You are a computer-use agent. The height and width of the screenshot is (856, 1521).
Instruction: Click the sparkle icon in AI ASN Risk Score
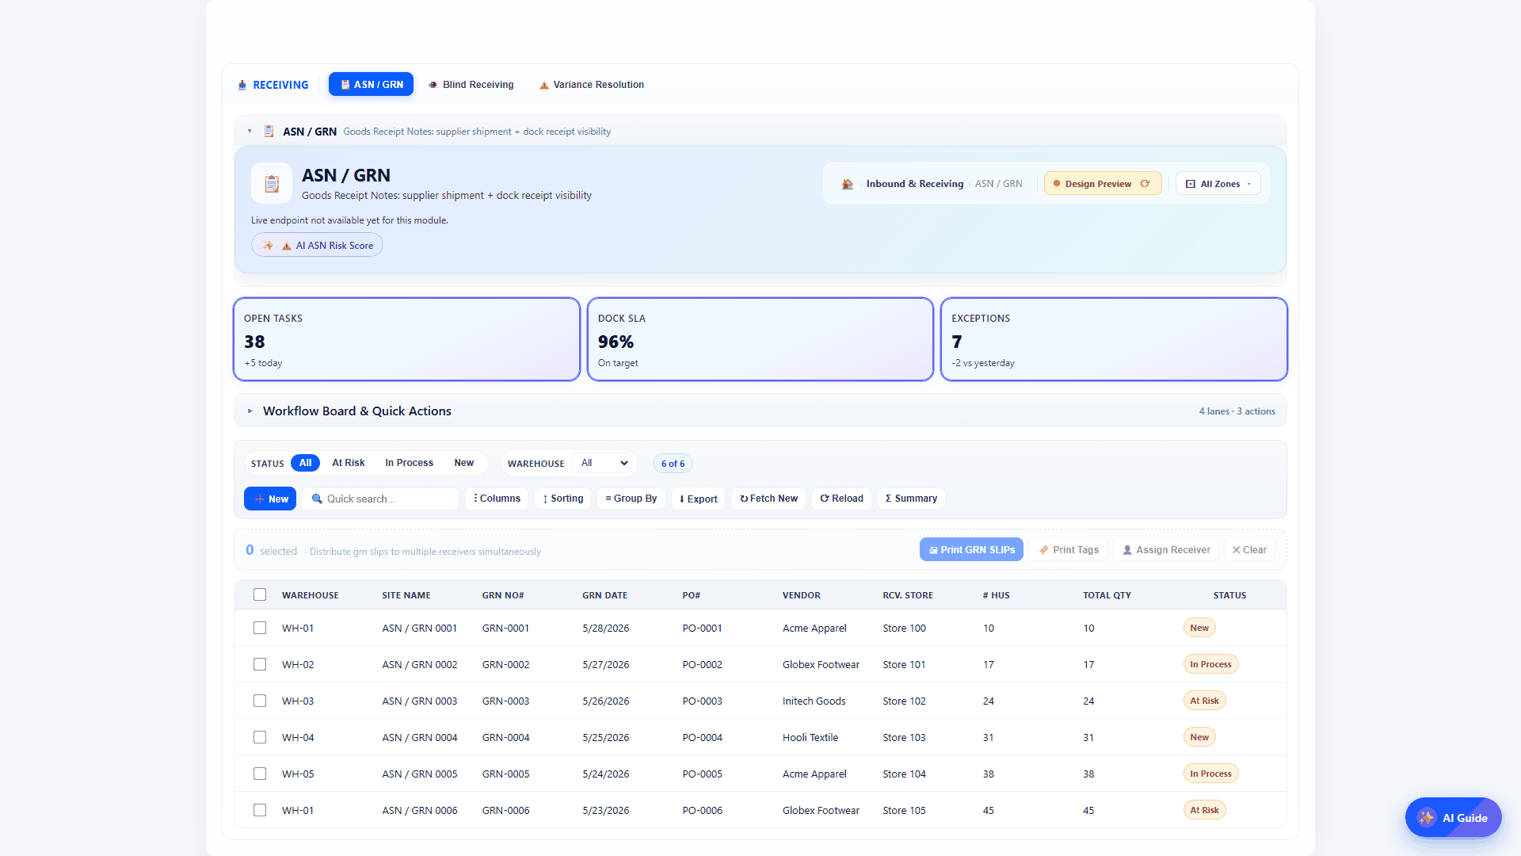pos(269,246)
